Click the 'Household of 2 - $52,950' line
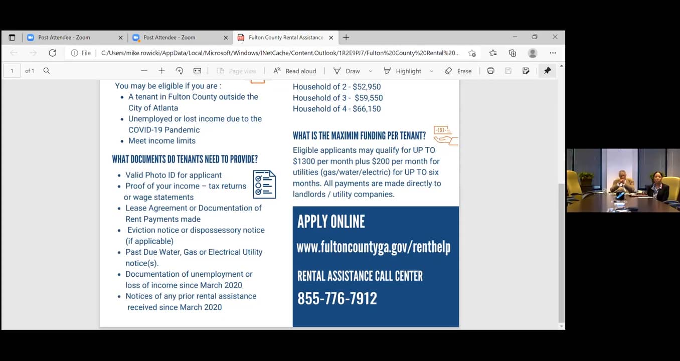Image resolution: width=680 pixels, height=361 pixels. click(x=337, y=87)
